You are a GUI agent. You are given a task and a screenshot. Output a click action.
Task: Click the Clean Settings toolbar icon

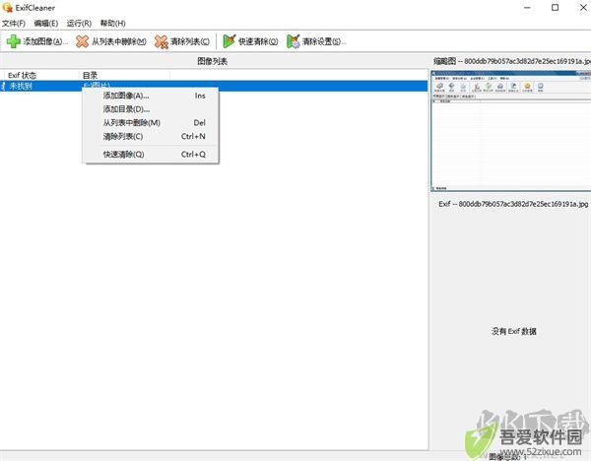click(294, 41)
